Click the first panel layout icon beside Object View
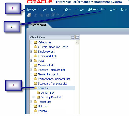Image resolution: width=129 pixels, height=116 pixels. [73, 37]
